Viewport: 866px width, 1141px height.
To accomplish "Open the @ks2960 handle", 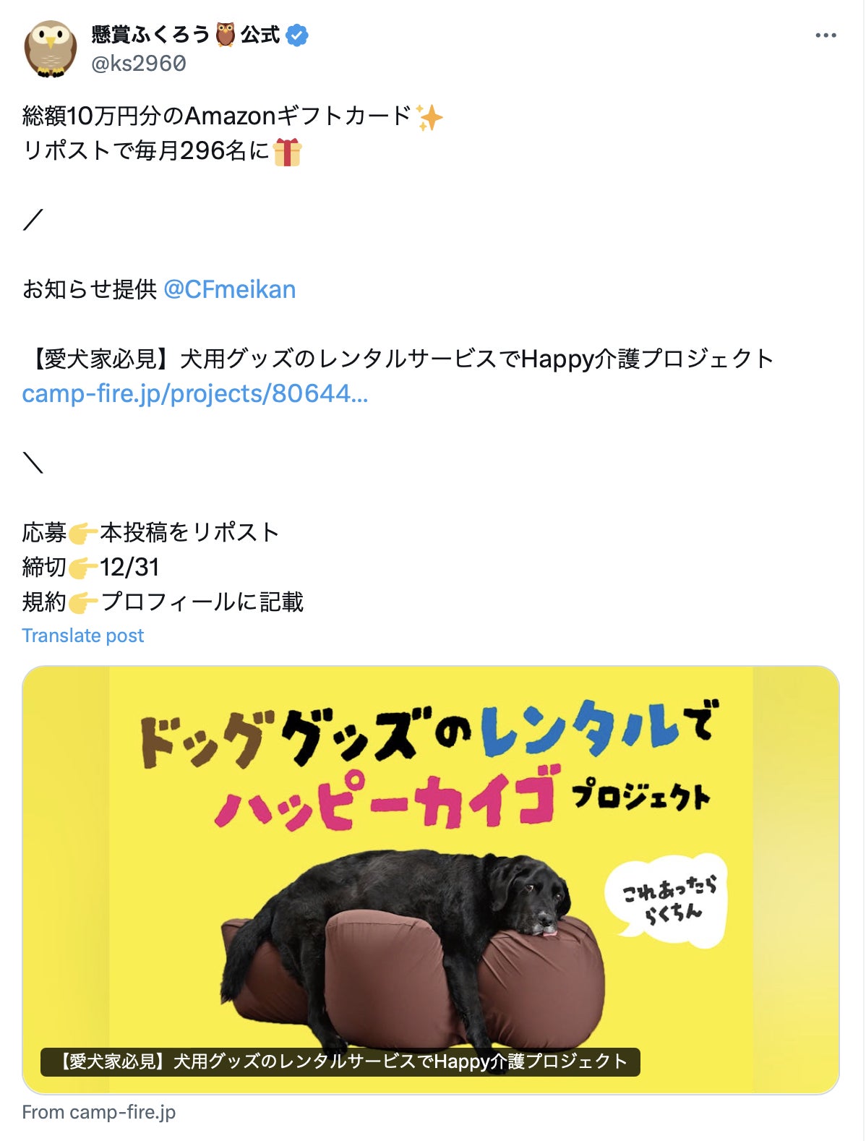I will click(139, 64).
